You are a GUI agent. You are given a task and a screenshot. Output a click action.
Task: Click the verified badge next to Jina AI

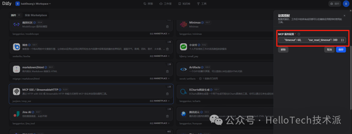33,112
